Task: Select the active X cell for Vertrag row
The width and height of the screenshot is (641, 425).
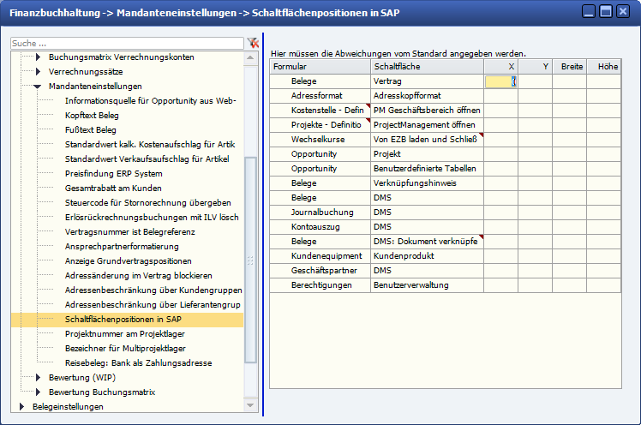Action: coord(500,81)
